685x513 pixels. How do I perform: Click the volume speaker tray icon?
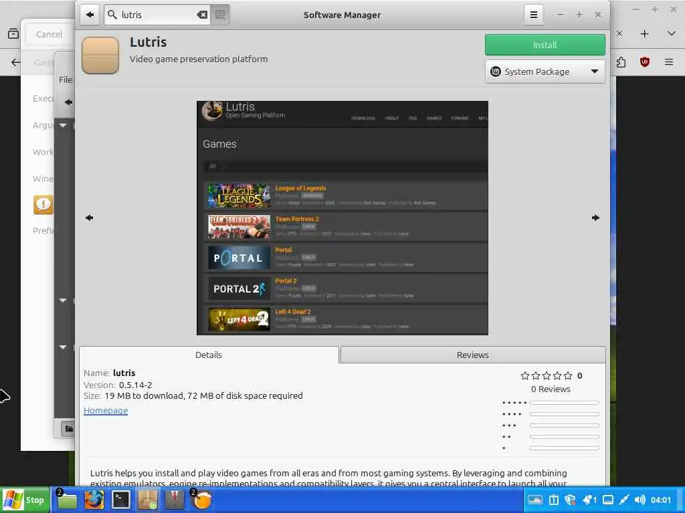tap(640, 500)
